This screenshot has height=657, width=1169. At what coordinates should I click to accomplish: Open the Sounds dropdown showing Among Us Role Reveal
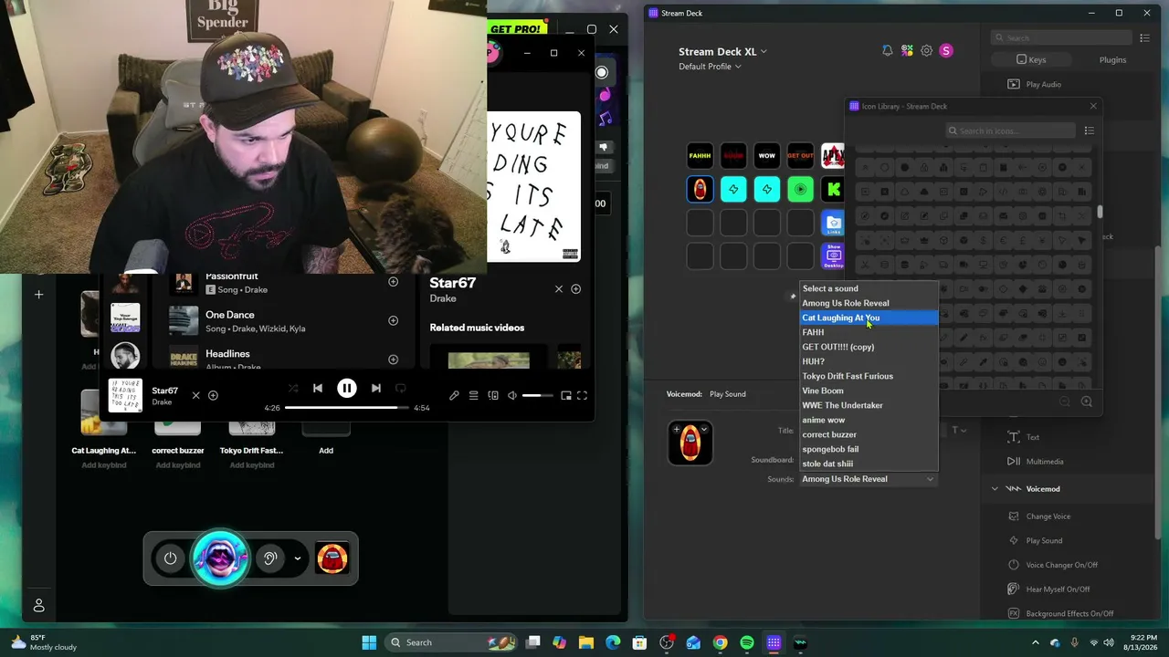click(868, 479)
